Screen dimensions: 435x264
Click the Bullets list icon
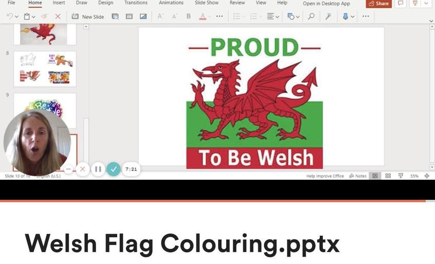coord(237,16)
